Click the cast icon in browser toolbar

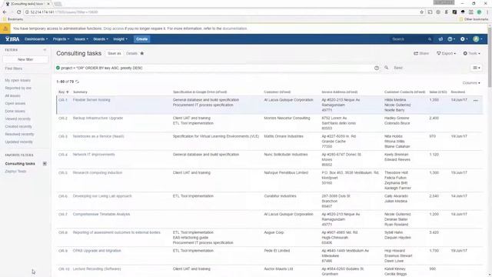[x=430, y=12]
